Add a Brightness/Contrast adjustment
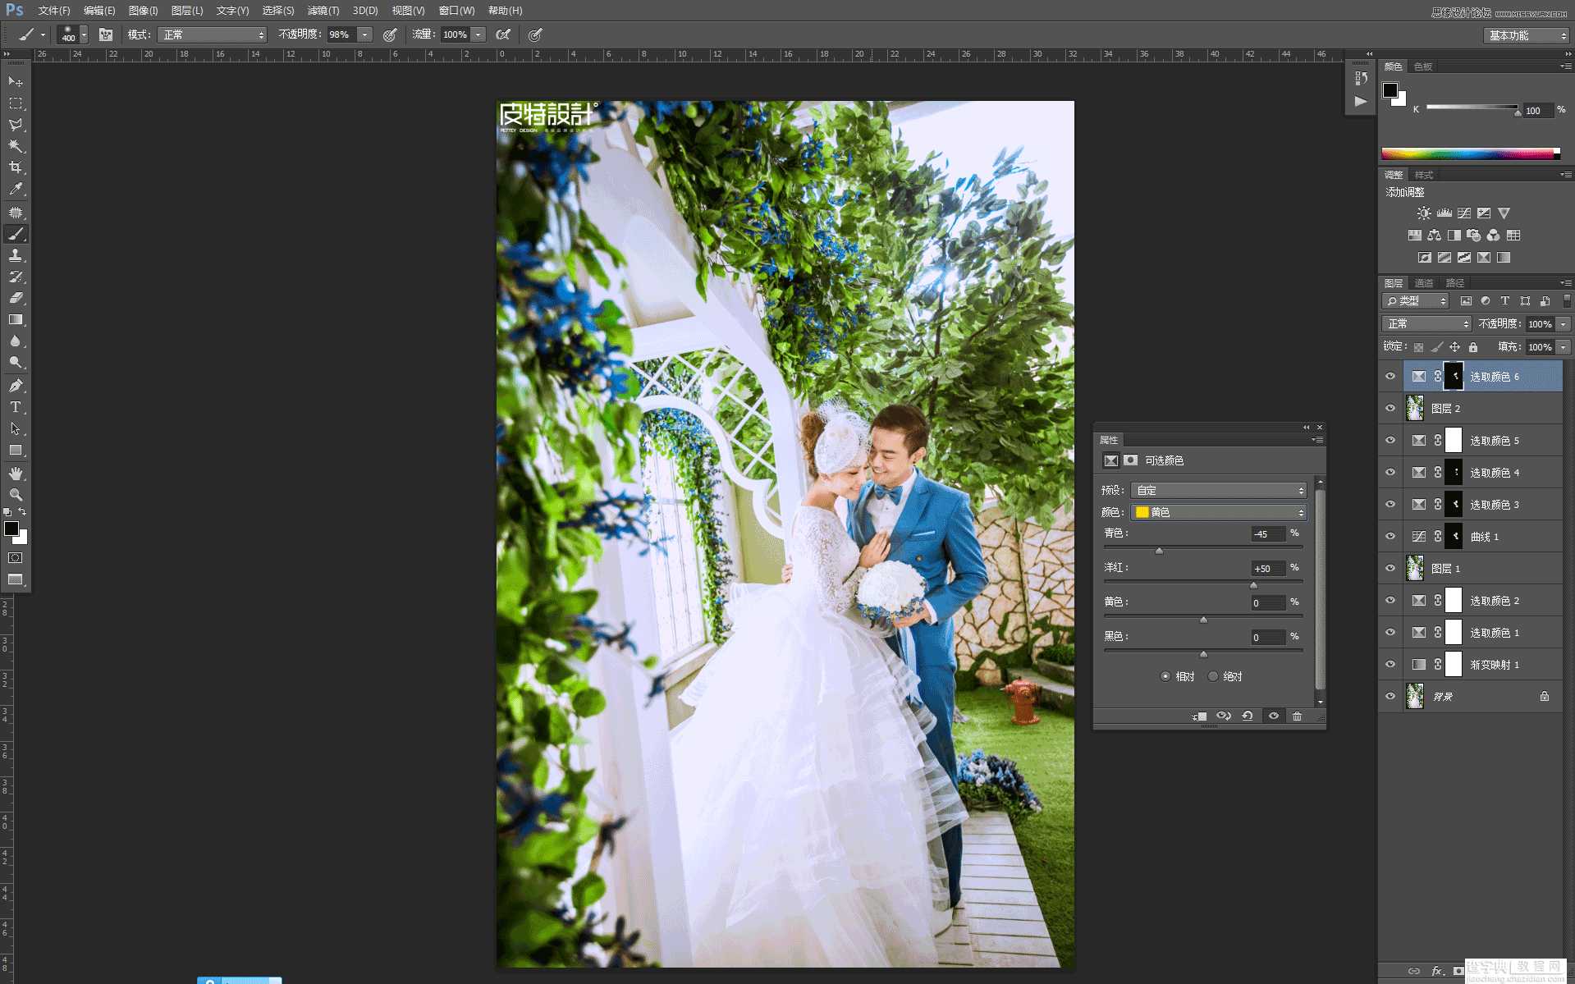1575x984 pixels. point(1424,213)
